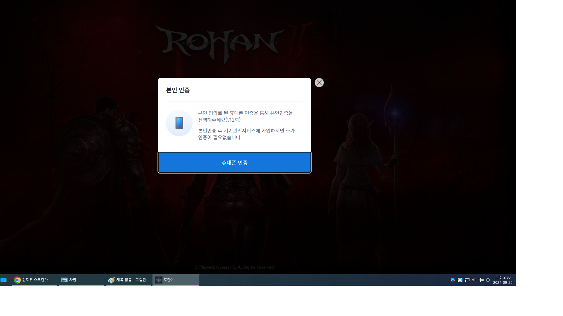
Task: Open the white speaker volume control
Action: (x=481, y=280)
